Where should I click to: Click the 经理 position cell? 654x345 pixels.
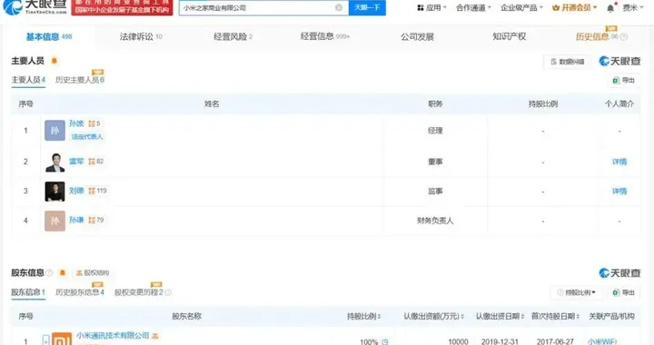tap(435, 131)
